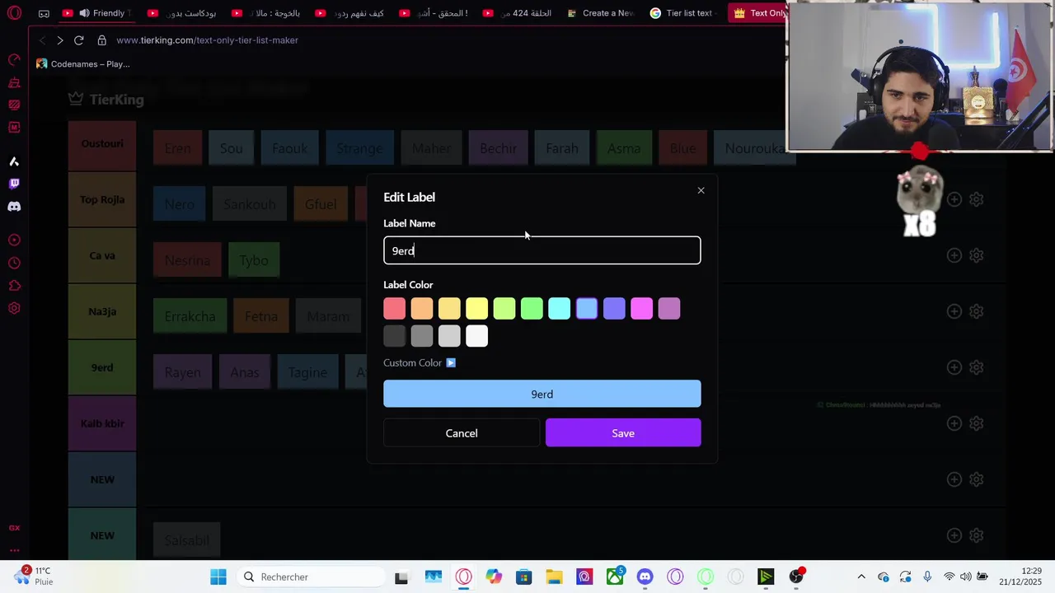Expand the Custom Color option

click(x=420, y=362)
